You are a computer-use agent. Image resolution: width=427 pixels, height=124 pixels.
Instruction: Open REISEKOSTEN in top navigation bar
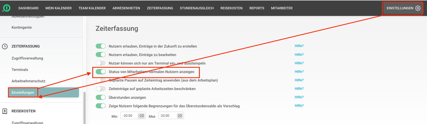click(232, 8)
